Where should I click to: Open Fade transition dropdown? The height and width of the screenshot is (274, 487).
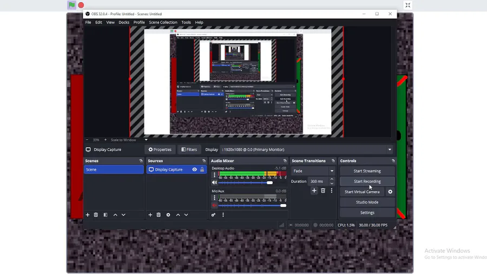pos(313,171)
